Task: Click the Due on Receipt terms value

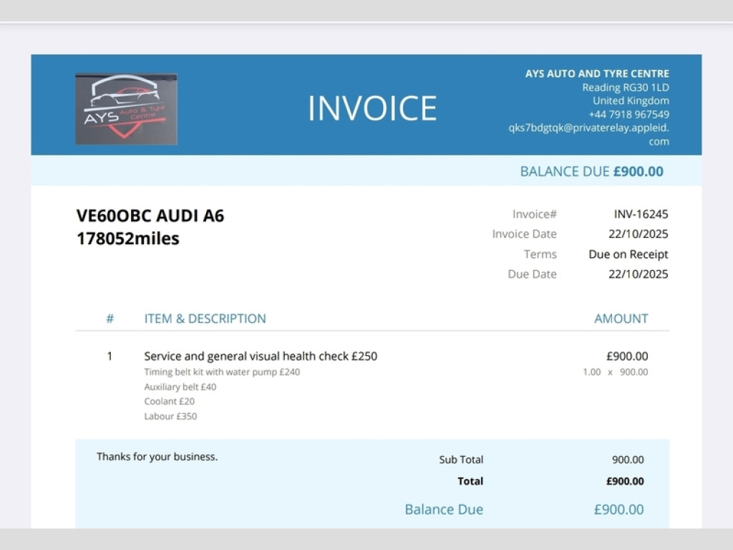Action: click(628, 254)
